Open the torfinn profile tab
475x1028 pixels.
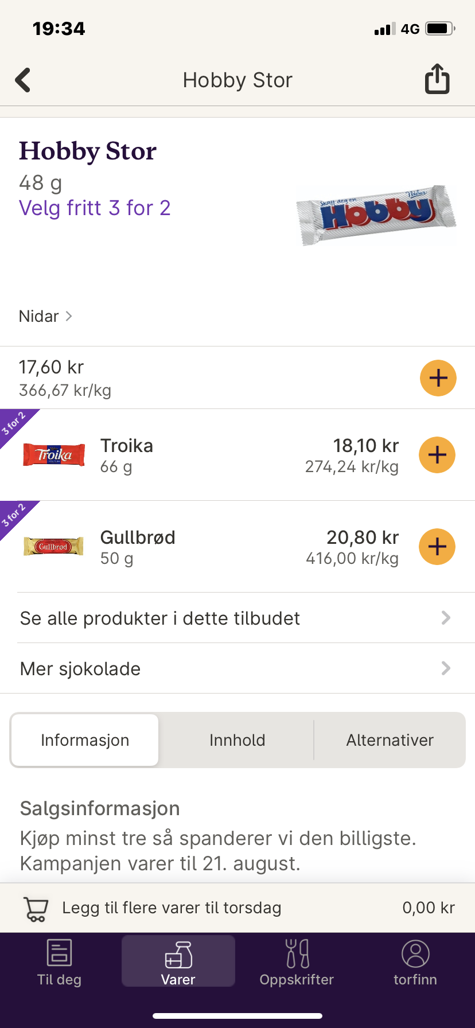point(415,962)
